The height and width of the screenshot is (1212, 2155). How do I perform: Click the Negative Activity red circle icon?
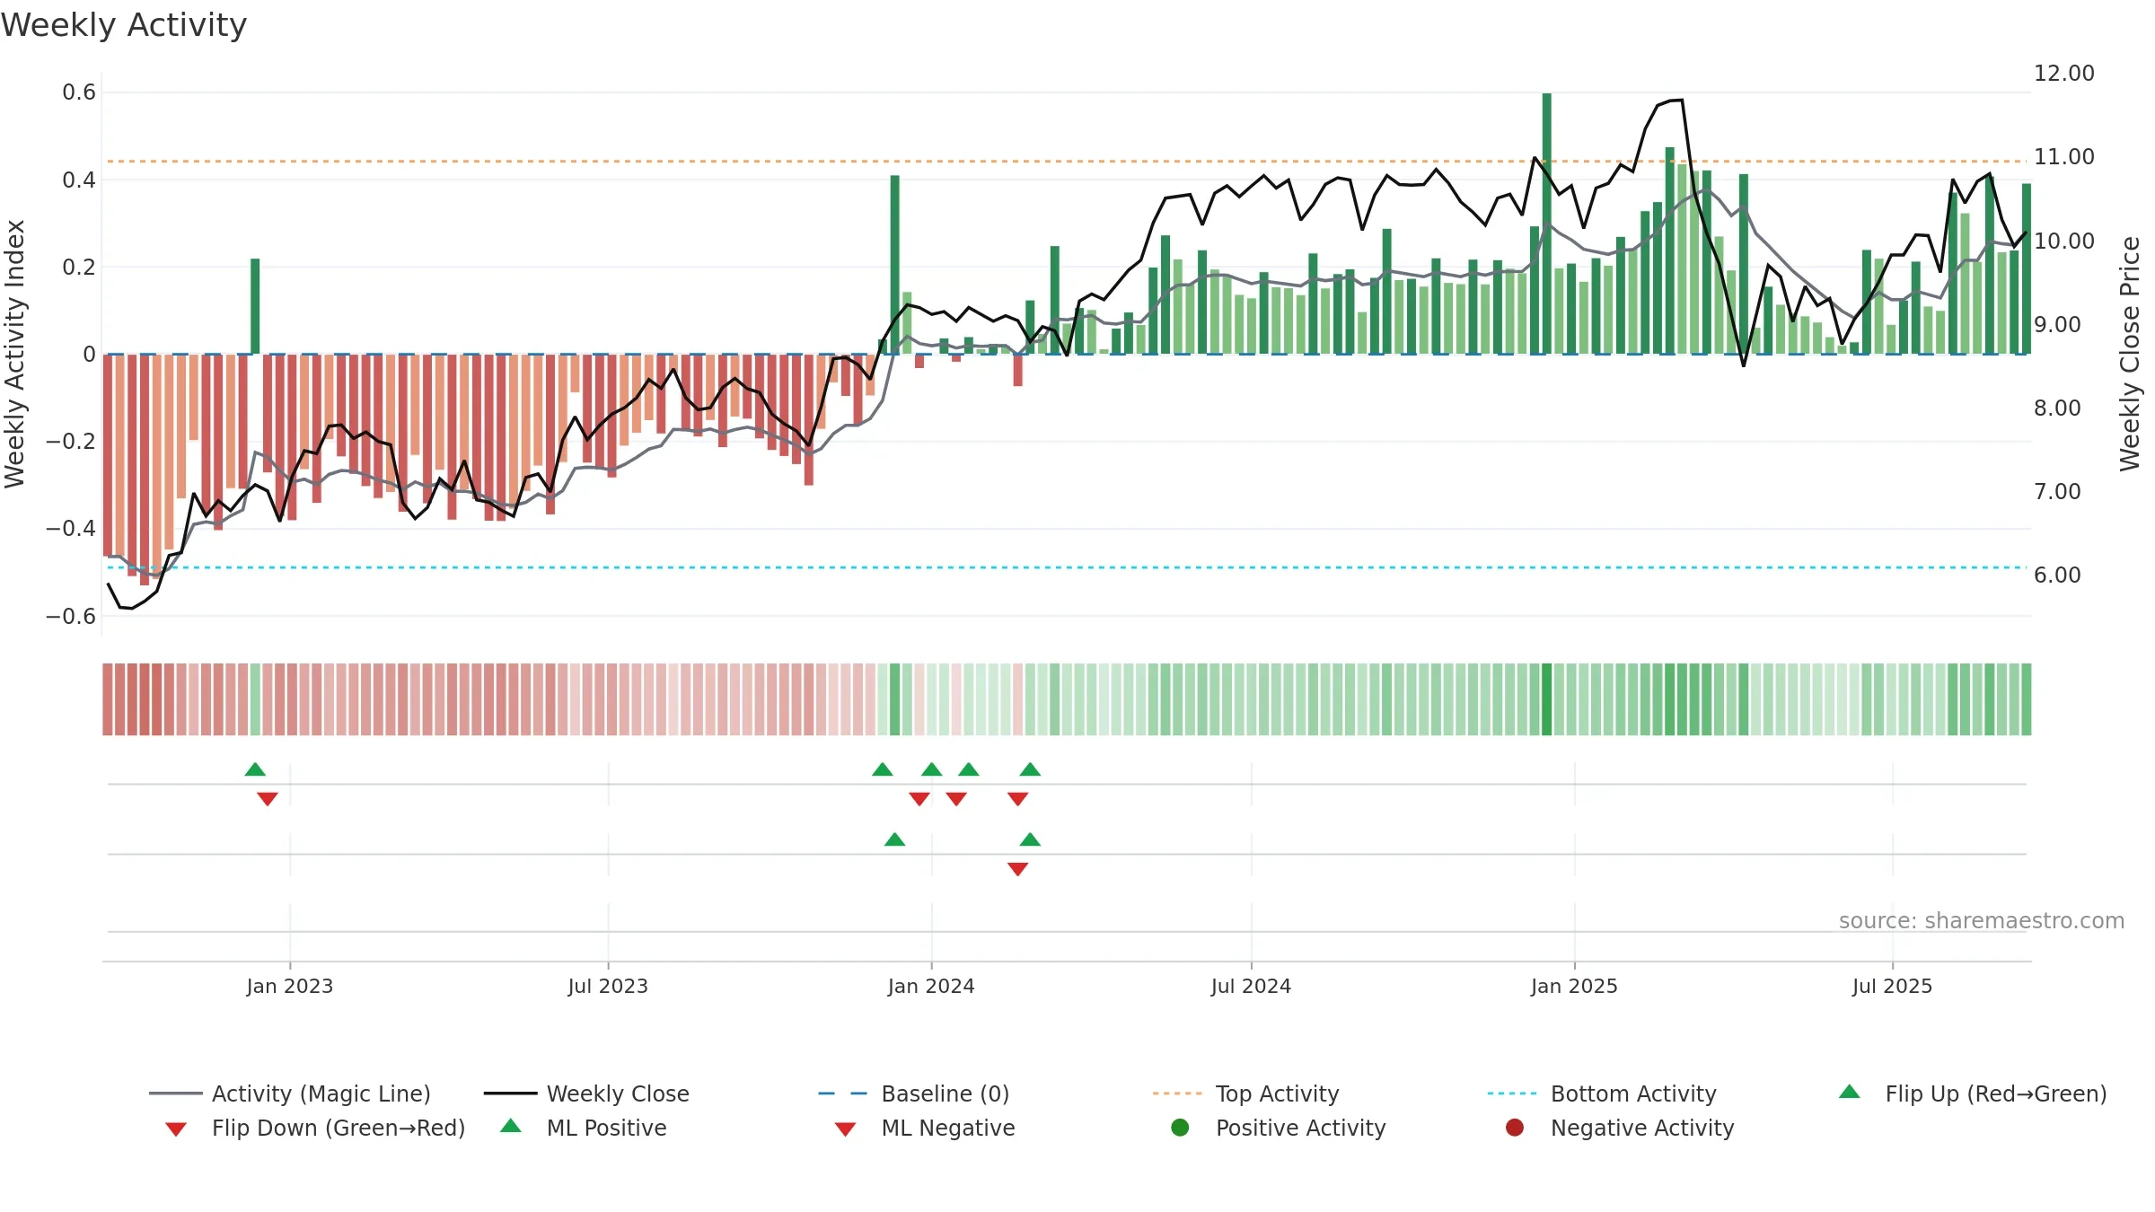pos(1515,1127)
